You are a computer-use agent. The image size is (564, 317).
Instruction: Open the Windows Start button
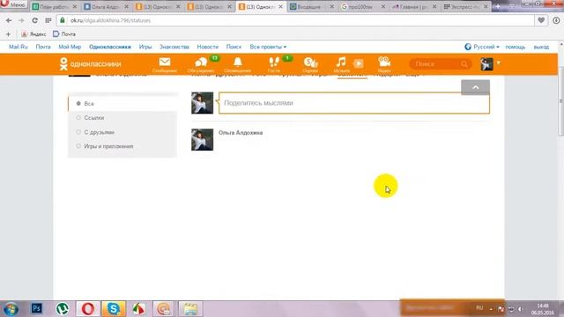pos(11,309)
